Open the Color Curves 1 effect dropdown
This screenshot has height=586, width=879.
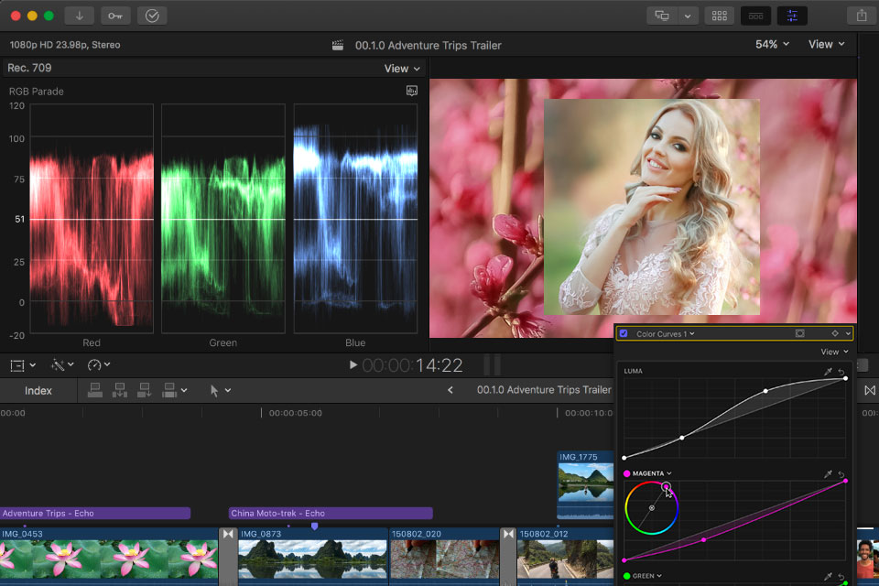pos(665,334)
